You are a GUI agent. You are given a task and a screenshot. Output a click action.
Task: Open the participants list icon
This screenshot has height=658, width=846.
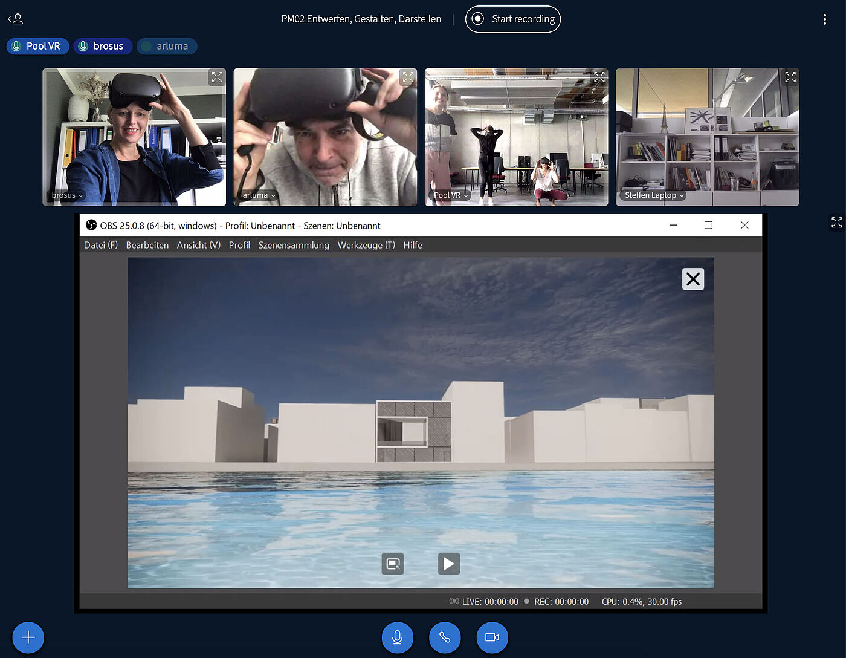(16, 19)
